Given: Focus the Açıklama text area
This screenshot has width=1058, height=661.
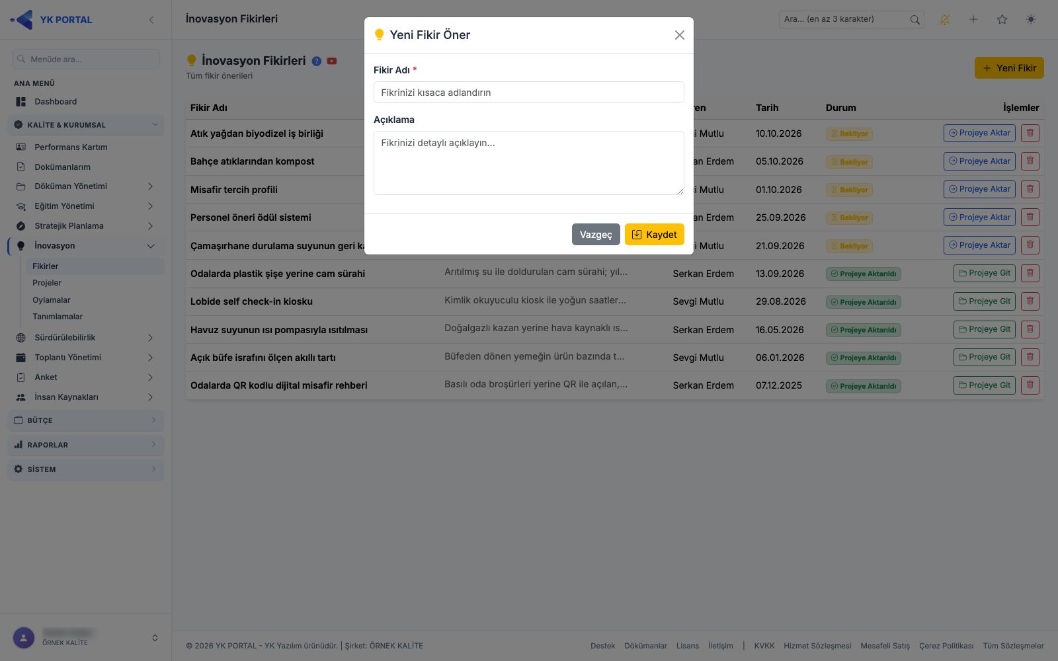Looking at the screenshot, I should click(528, 163).
